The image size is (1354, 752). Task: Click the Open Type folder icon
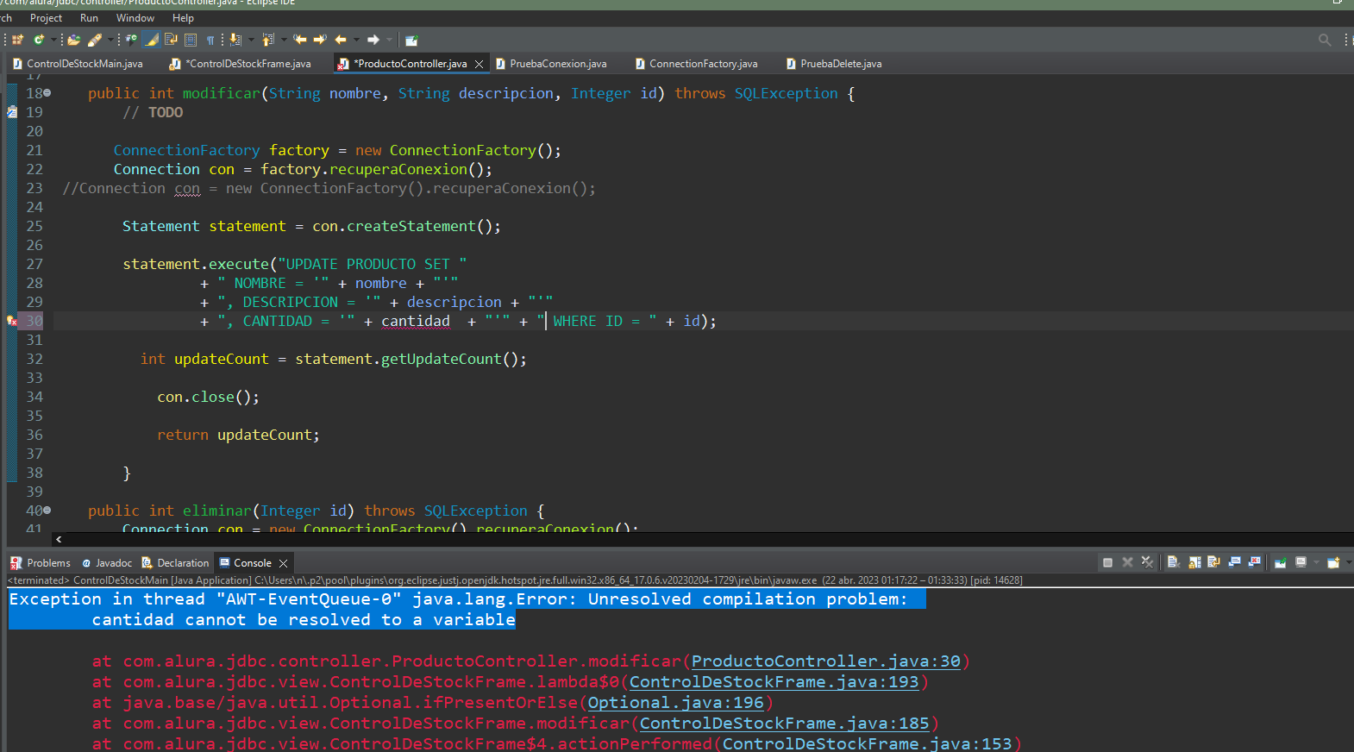click(74, 40)
